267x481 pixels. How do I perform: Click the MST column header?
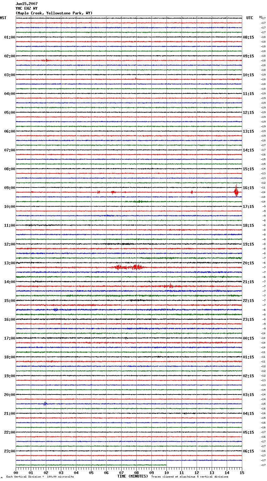pos(3,18)
